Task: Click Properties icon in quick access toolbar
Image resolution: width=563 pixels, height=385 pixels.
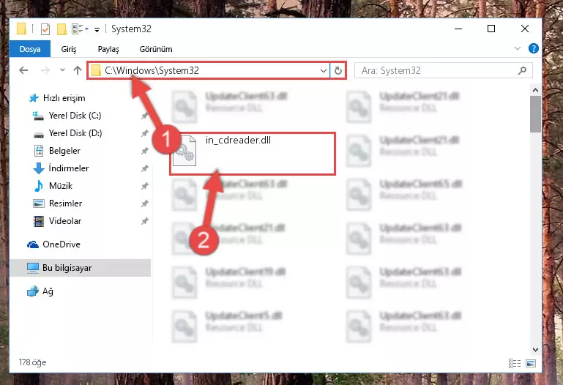Action: pos(45,29)
